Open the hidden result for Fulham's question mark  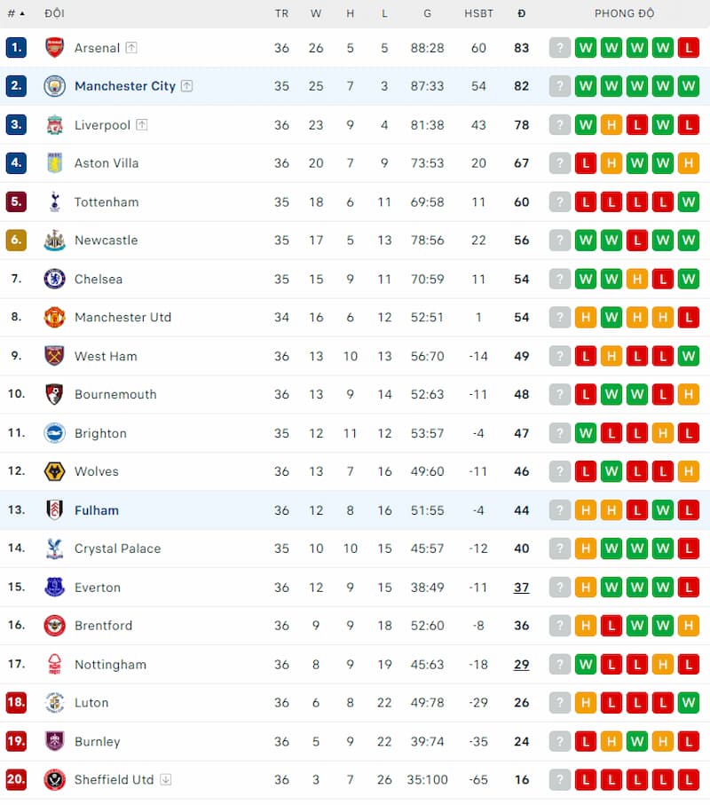[559, 510]
